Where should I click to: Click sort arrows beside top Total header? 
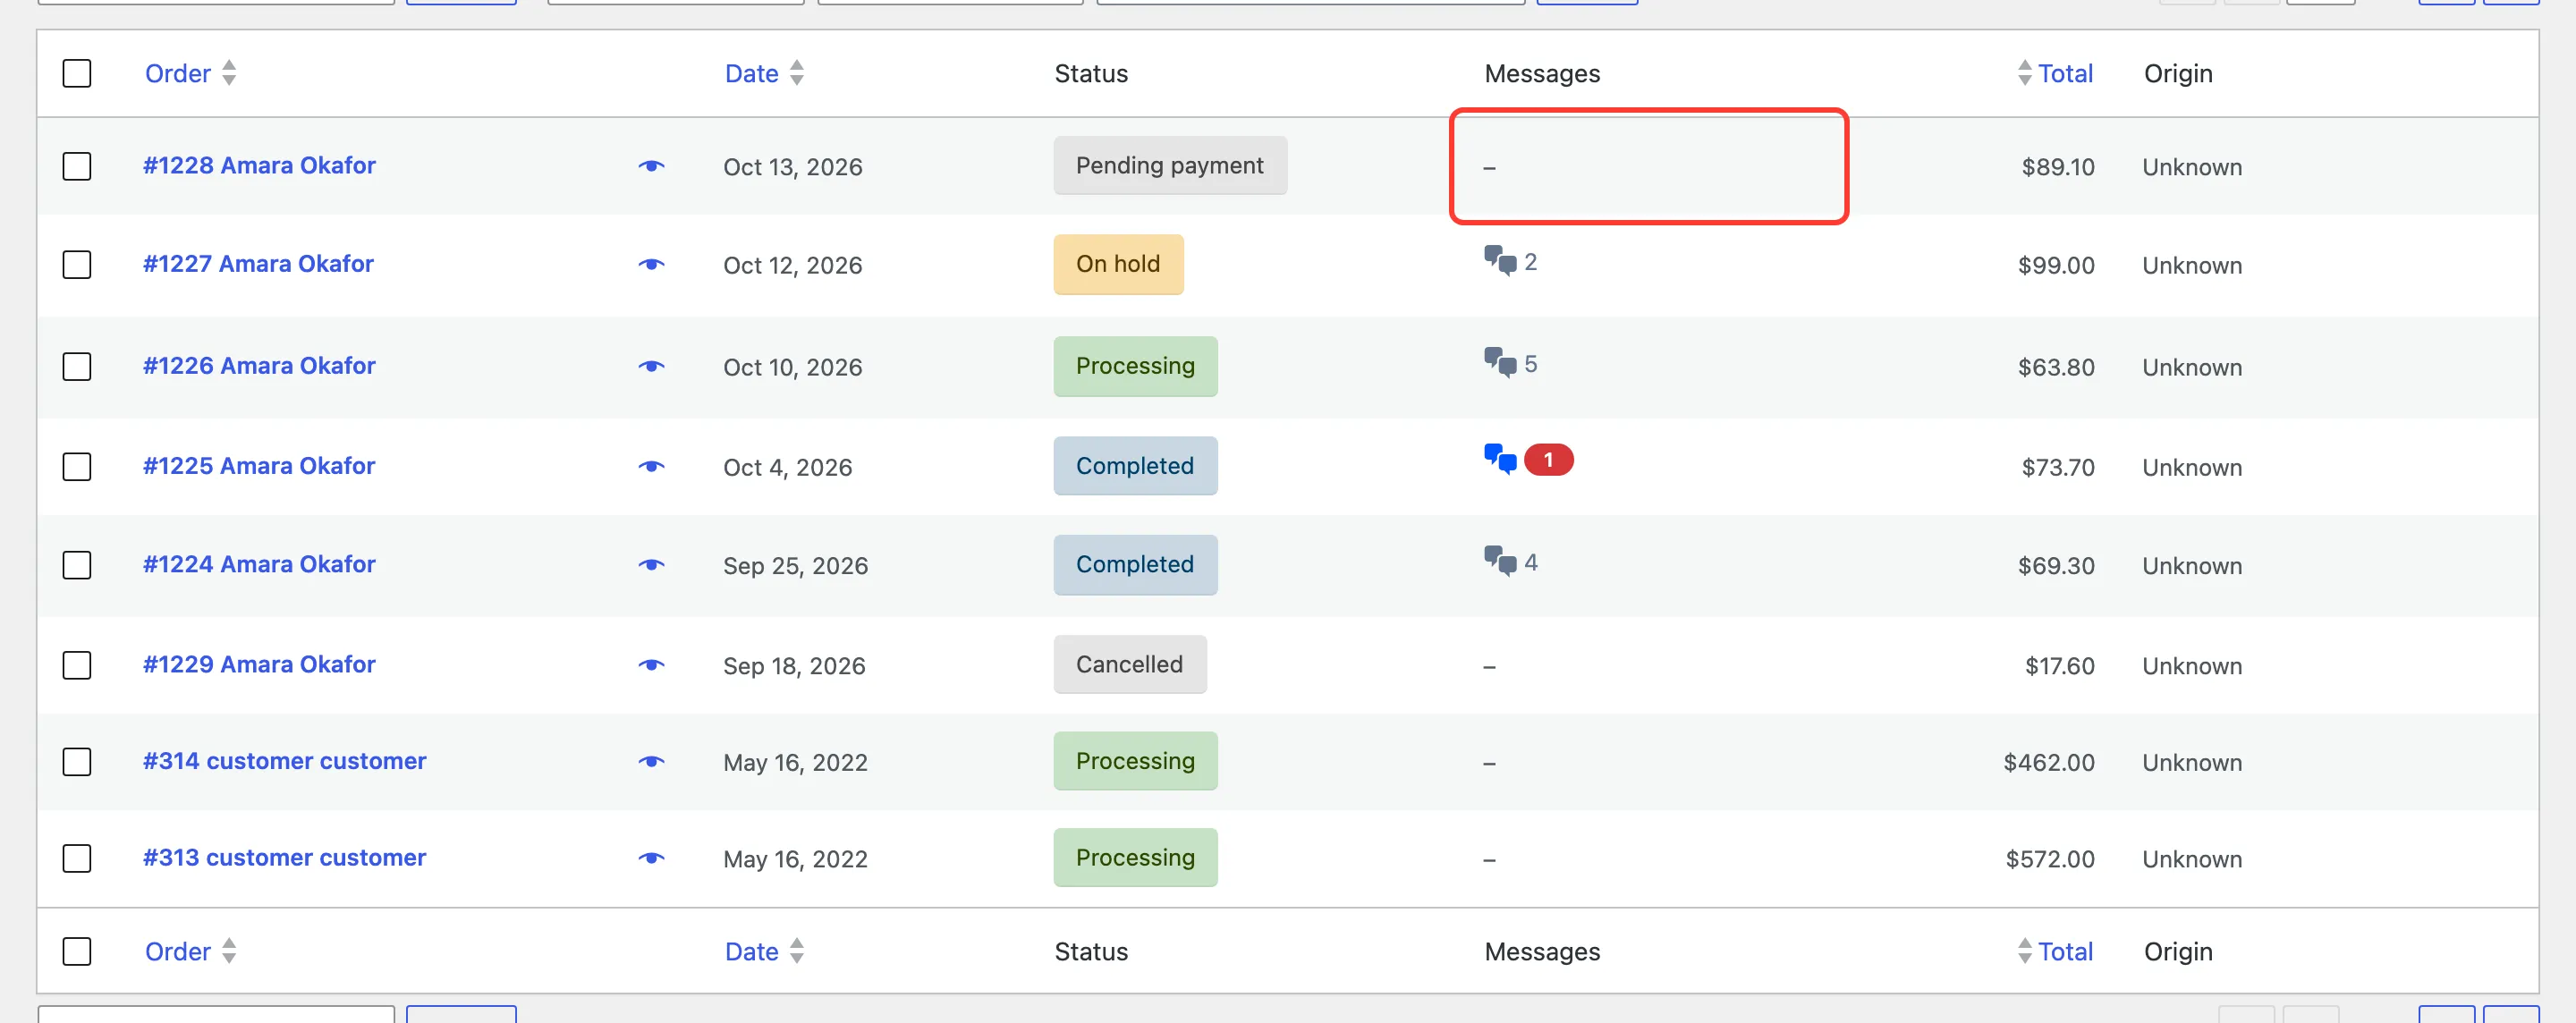click(2024, 73)
